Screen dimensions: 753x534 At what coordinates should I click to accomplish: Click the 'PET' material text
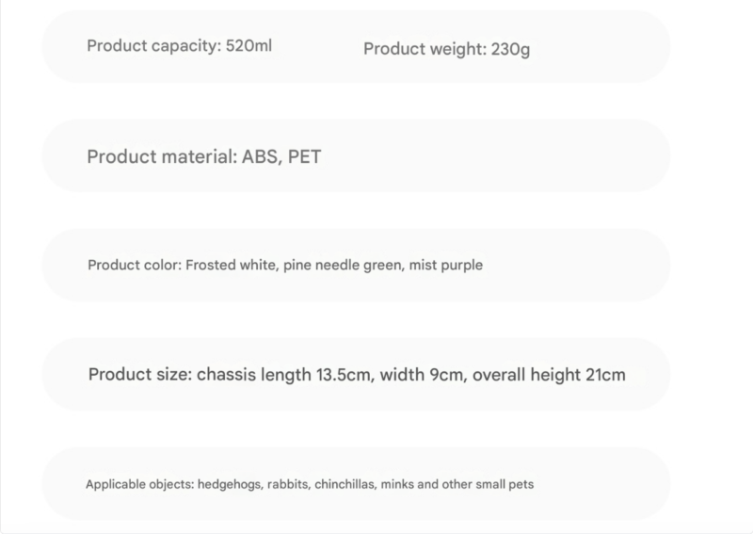click(x=304, y=156)
